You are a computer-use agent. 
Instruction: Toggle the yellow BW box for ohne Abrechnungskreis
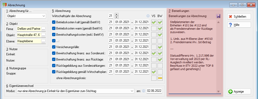point(160,78)
